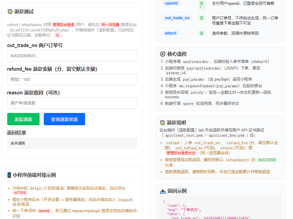Click the phone icon beside 小程序前端对接示例
The width and height of the screenshot is (293, 219).
(x=9, y=175)
